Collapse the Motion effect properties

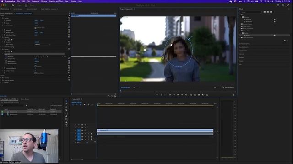[1, 18]
